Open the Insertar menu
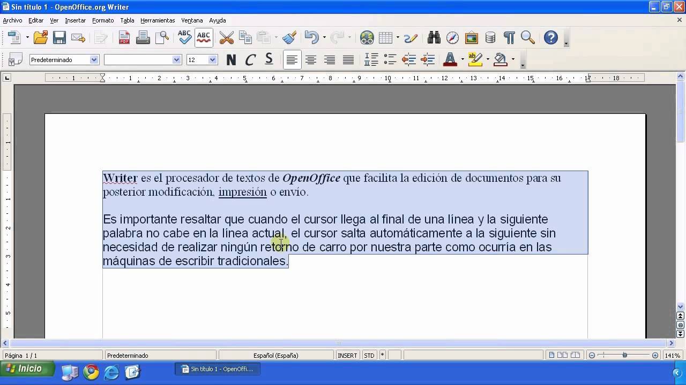Image resolution: width=686 pixels, height=385 pixels. click(76, 20)
